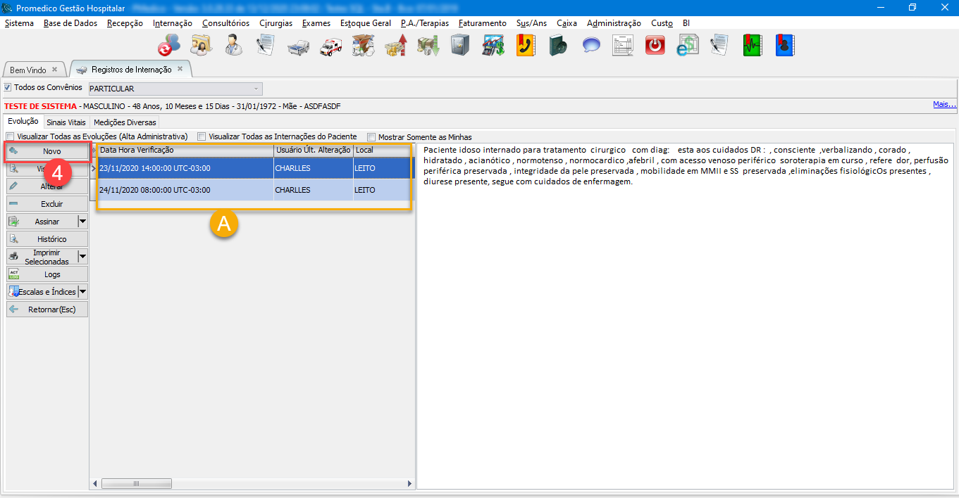Screen dimensions: 959x498
Task: Expand the Assinar button dropdown arrow
Action: tap(82, 222)
